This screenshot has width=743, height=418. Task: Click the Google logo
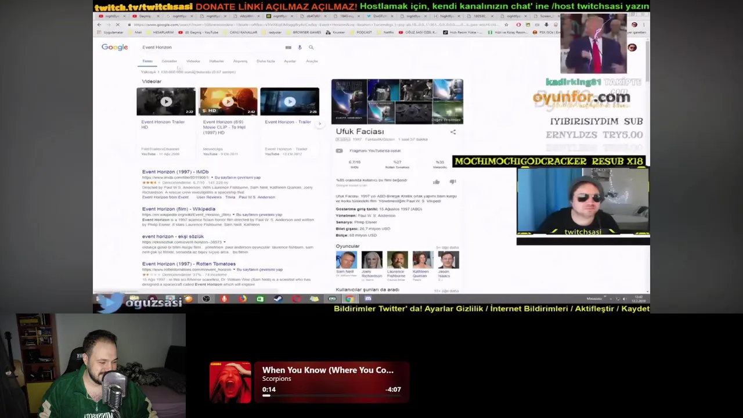point(114,47)
